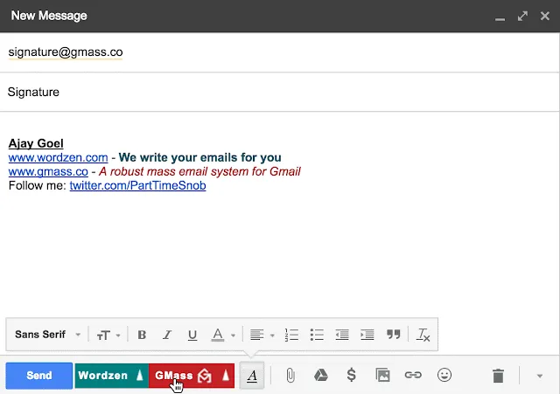The image size is (560, 394).
Task: Toggle Italic formatting
Action: pos(167,335)
